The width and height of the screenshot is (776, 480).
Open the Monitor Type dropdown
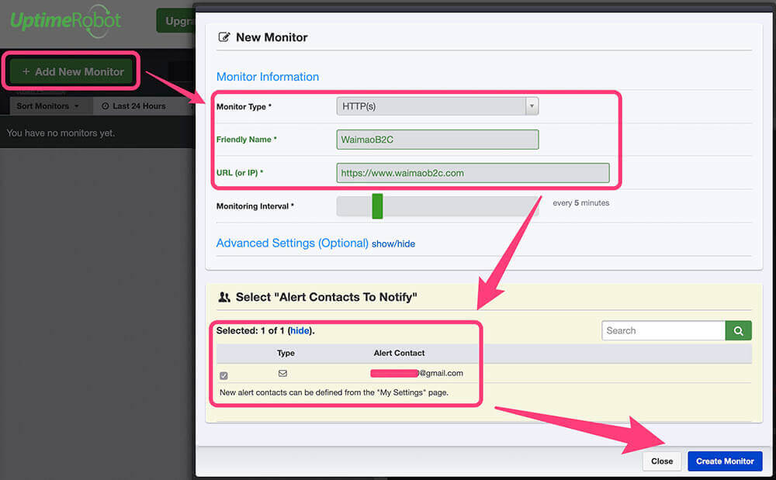click(437, 106)
